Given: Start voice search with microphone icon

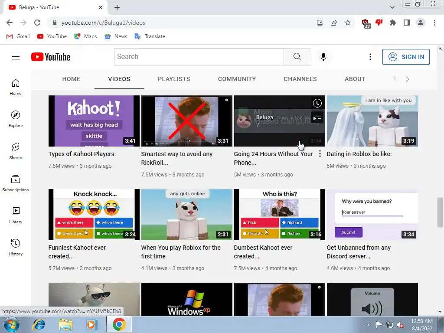Looking at the screenshot, I should point(323,57).
